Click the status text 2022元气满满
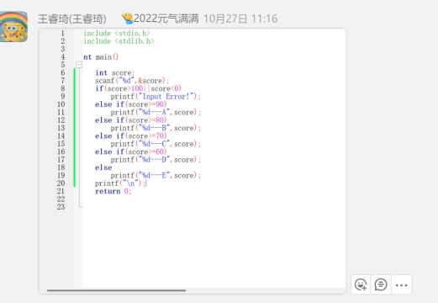 (166, 19)
